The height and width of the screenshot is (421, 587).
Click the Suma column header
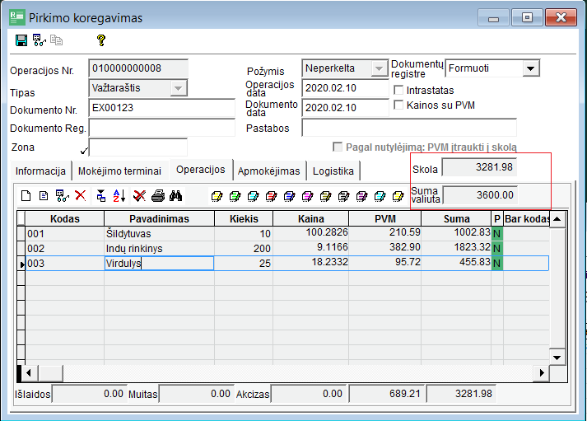point(456,219)
